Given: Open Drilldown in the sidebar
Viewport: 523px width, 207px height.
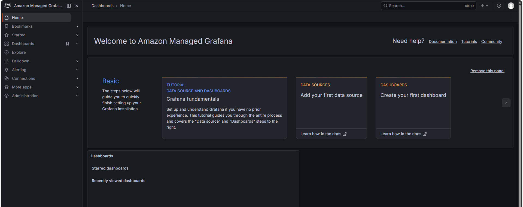Looking at the screenshot, I should coord(21,61).
